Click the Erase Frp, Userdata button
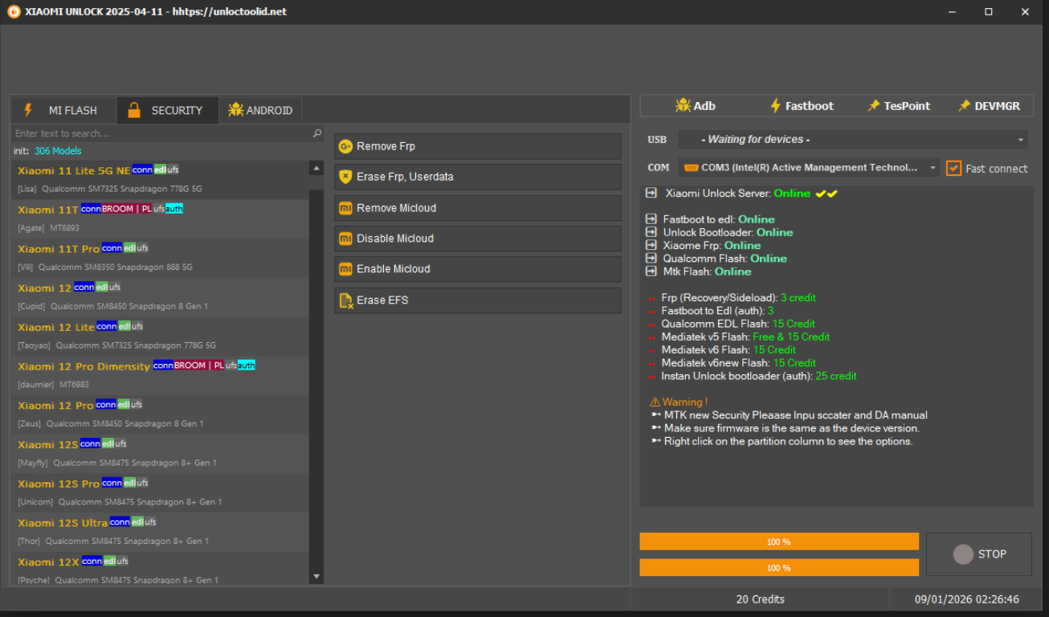 (x=478, y=177)
